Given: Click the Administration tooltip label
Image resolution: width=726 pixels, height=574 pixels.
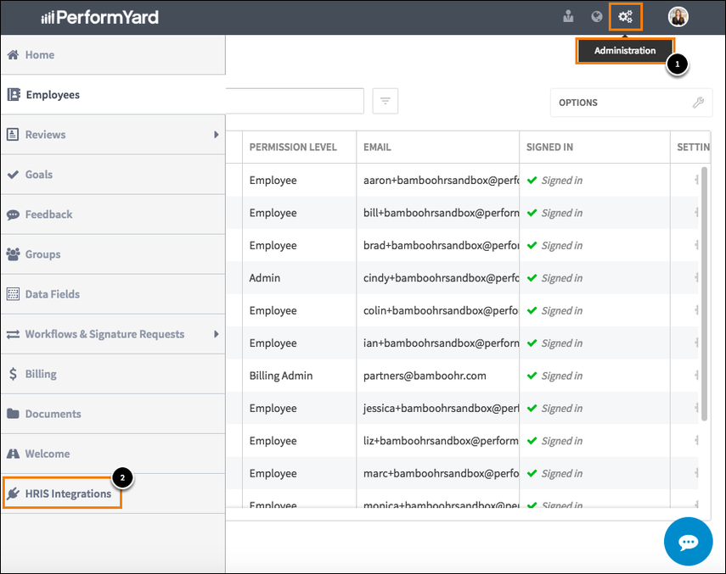Looking at the screenshot, I should tap(625, 50).
